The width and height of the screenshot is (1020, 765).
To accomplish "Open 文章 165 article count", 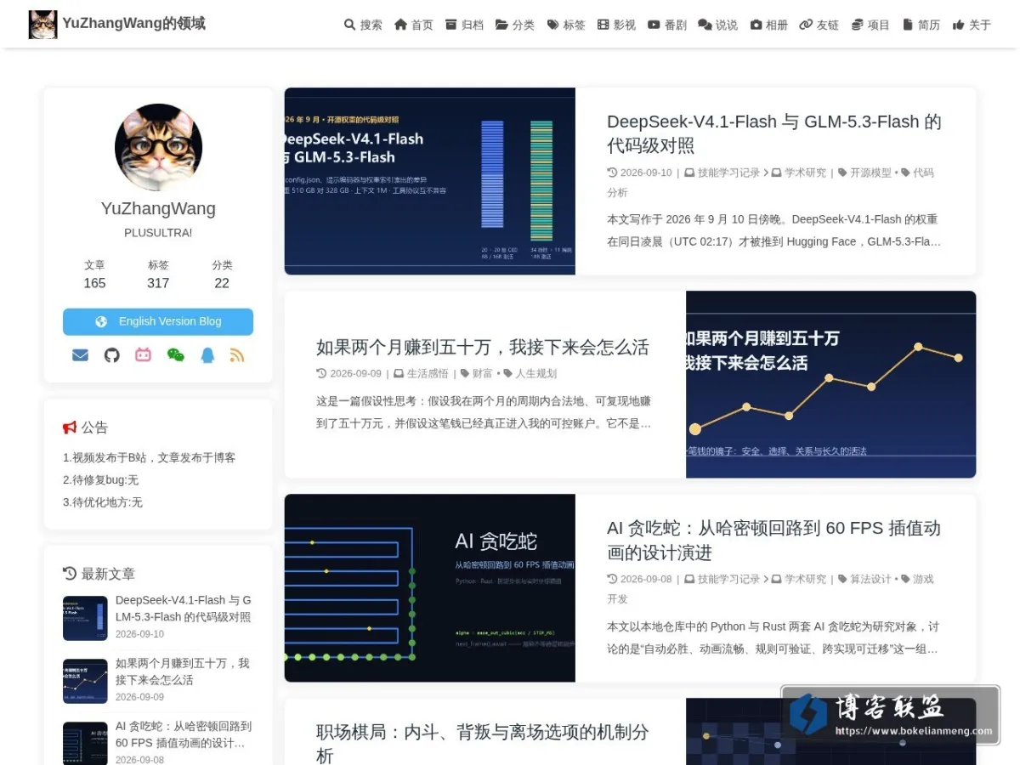I will (94, 275).
